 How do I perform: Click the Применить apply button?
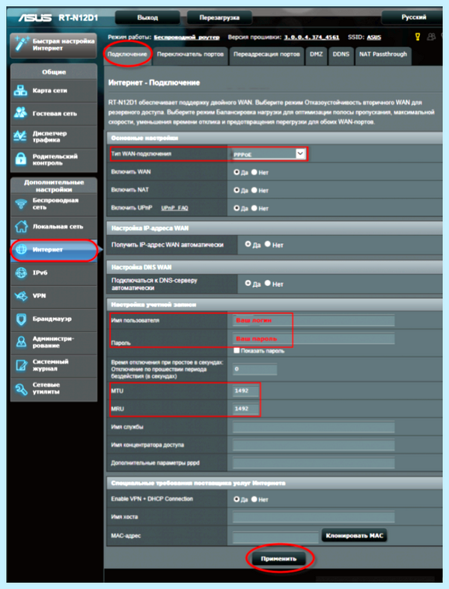(x=278, y=558)
